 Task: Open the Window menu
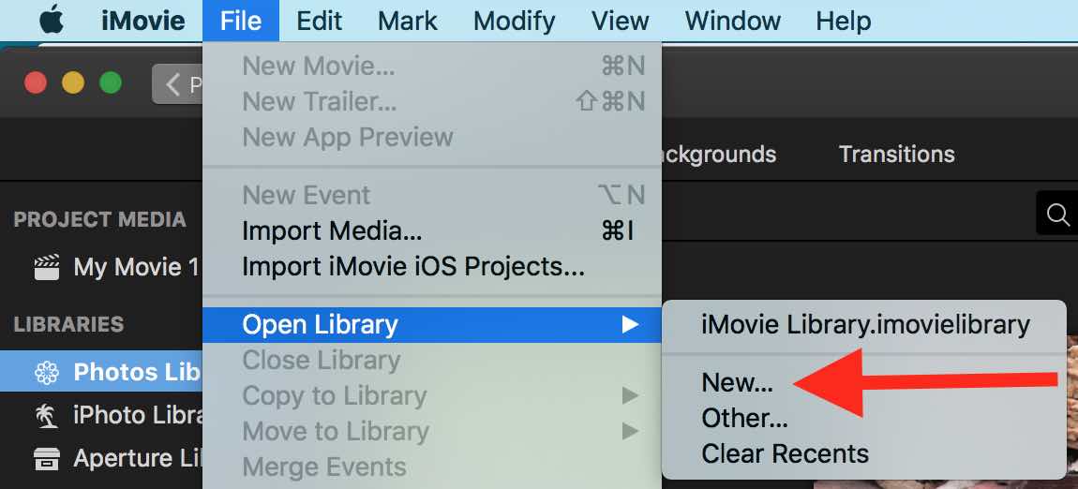(x=732, y=21)
